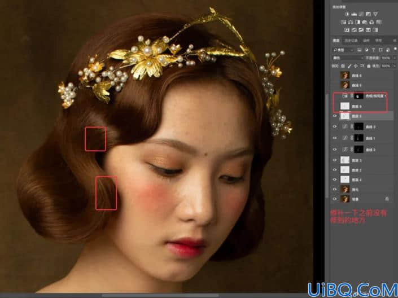The height and width of the screenshot is (298, 398).
Task: Click the fill 100% value field
Action: (x=386, y=65)
